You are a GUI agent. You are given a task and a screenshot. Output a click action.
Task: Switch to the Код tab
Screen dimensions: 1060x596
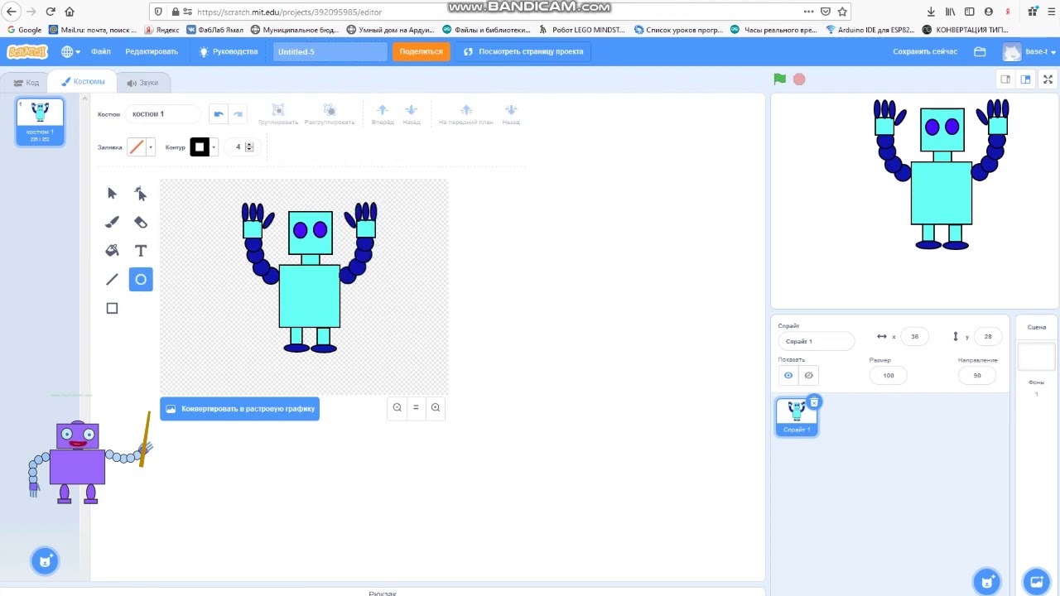[26, 83]
